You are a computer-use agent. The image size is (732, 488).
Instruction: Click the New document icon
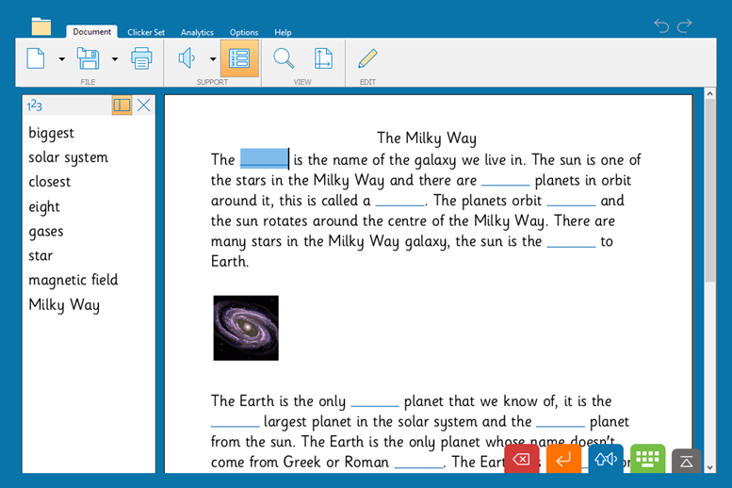36,58
